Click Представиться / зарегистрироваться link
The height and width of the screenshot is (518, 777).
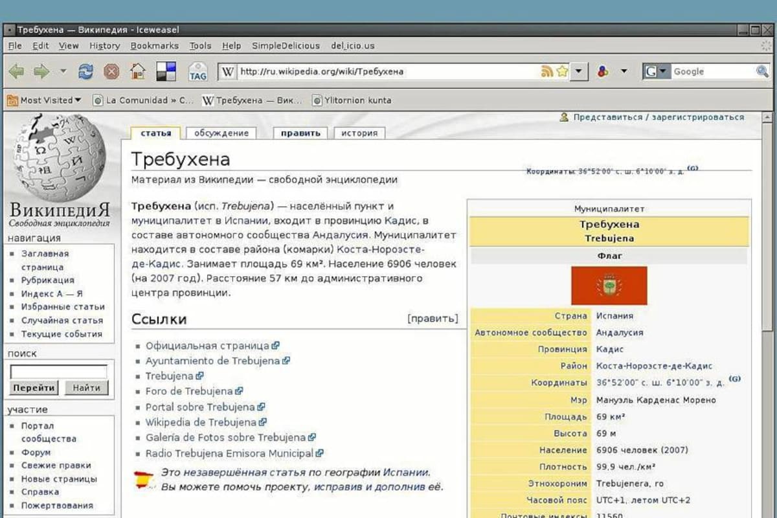(x=659, y=117)
